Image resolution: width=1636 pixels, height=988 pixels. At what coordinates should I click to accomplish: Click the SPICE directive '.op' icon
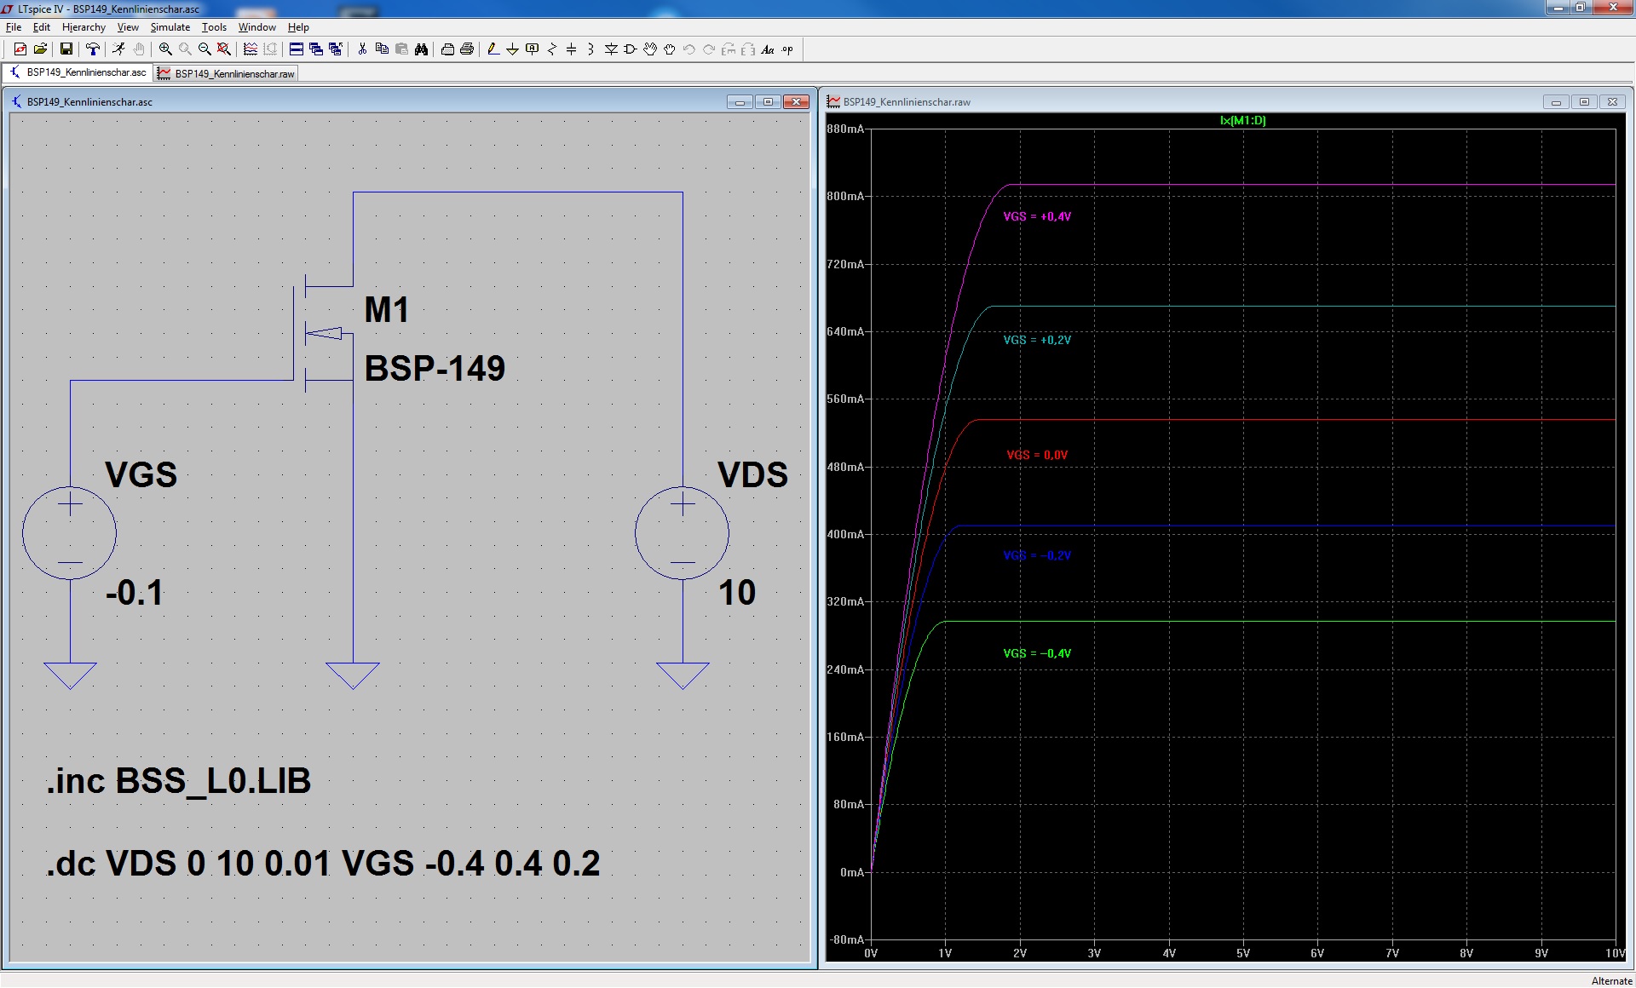tap(787, 49)
